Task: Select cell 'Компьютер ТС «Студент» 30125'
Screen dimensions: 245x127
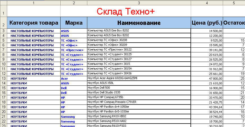Action: click(139, 55)
